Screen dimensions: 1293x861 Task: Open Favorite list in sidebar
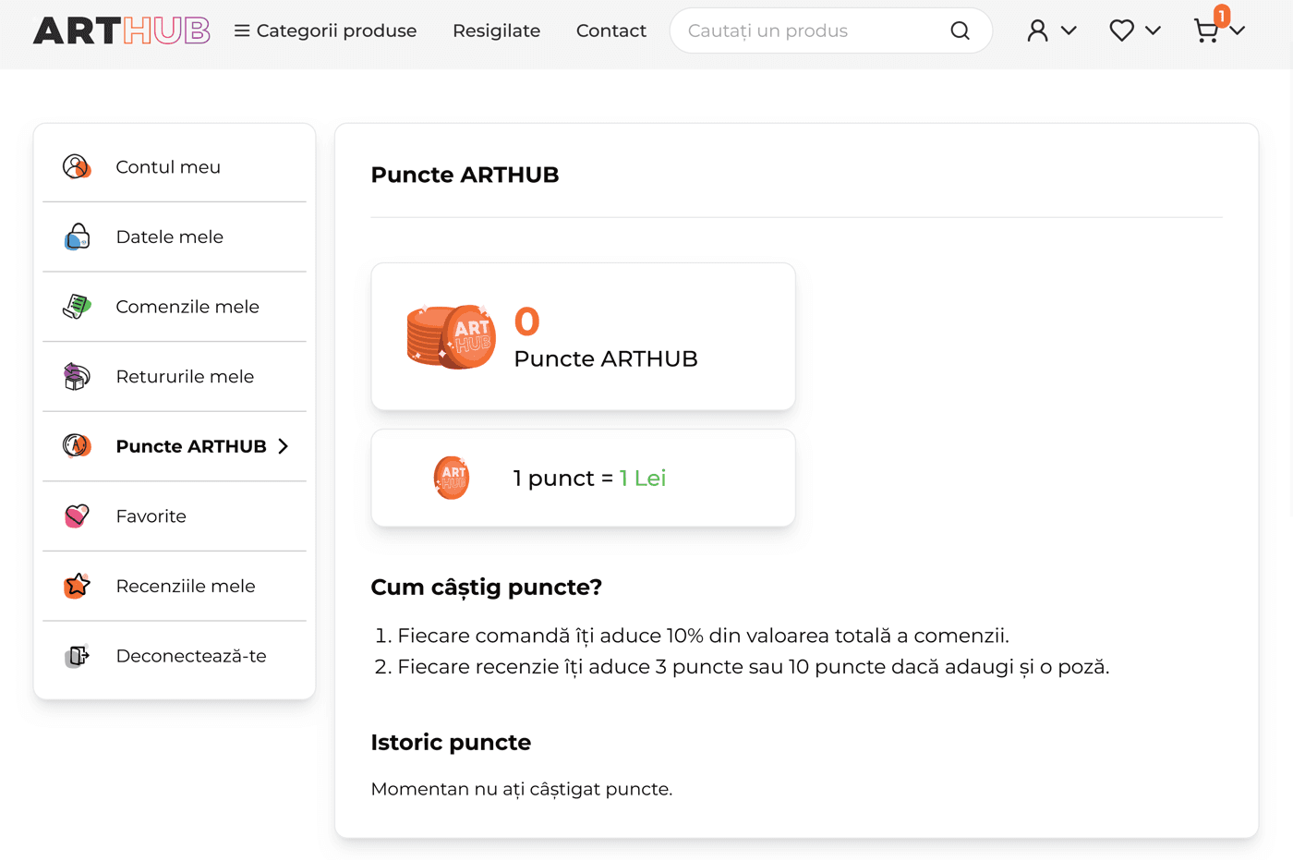point(175,515)
